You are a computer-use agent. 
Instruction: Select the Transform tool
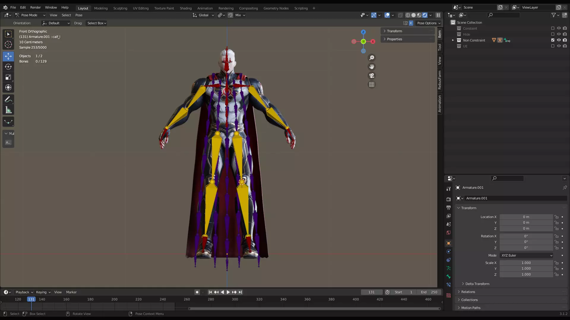click(x=8, y=88)
